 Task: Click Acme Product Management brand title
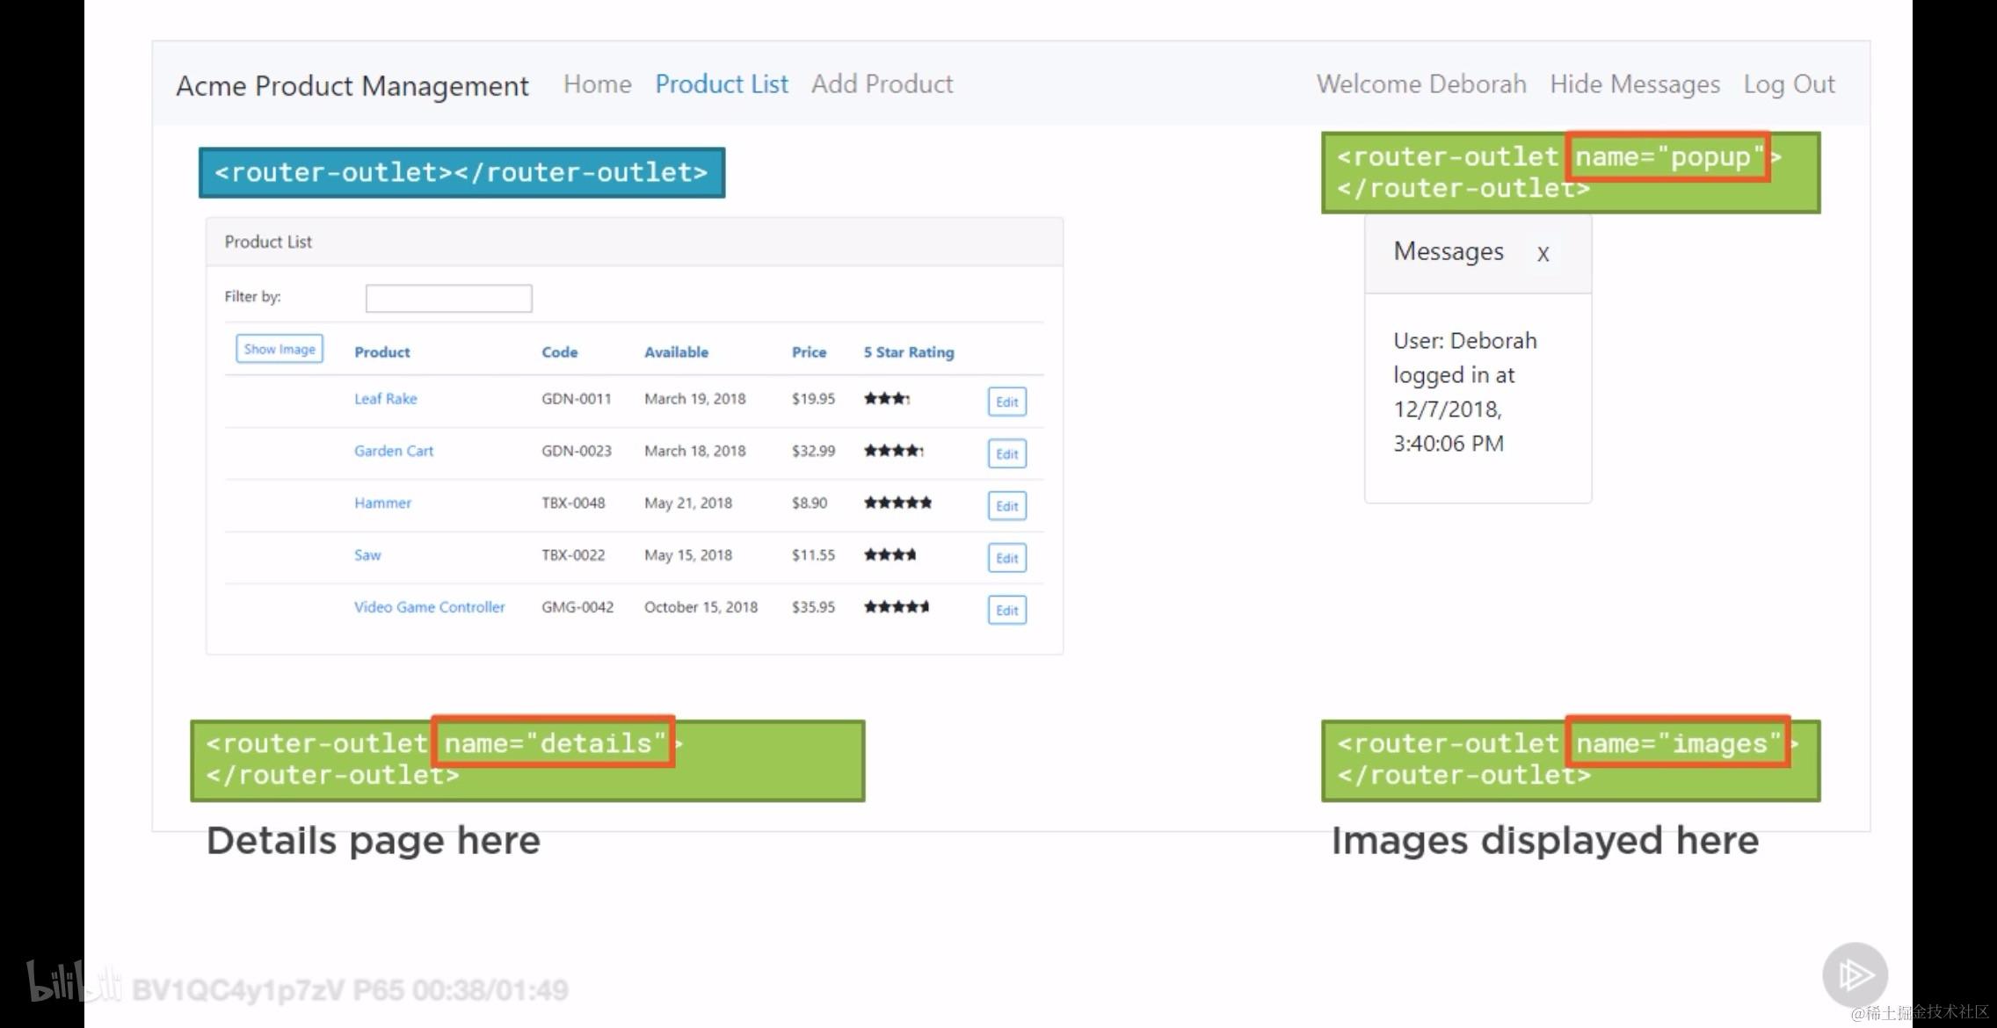tap(352, 86)
